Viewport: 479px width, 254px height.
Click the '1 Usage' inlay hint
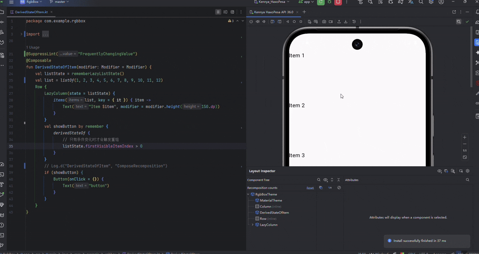tap(33, 47)
